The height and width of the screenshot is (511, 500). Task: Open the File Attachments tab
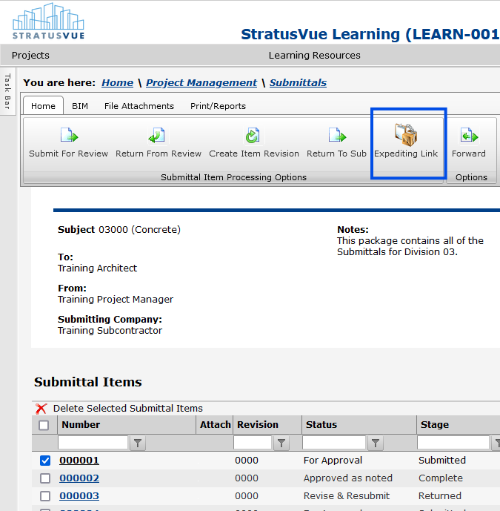(x=139, y=106)
